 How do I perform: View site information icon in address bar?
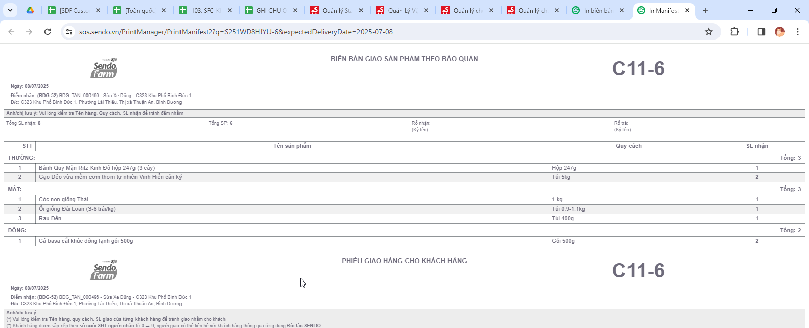pos(70,32)
